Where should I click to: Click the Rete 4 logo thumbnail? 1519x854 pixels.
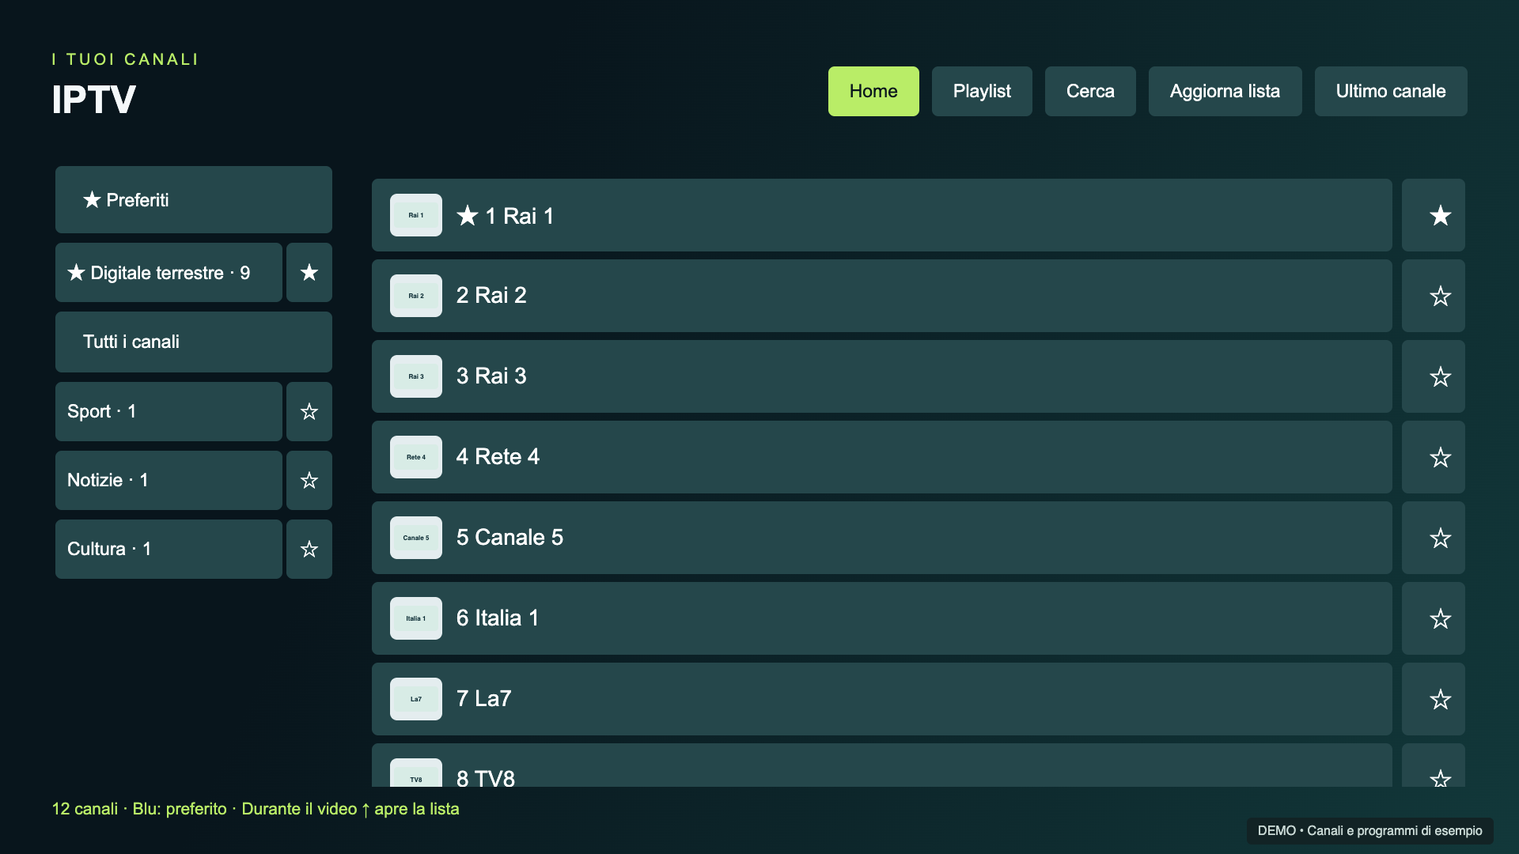pos(416,457)
